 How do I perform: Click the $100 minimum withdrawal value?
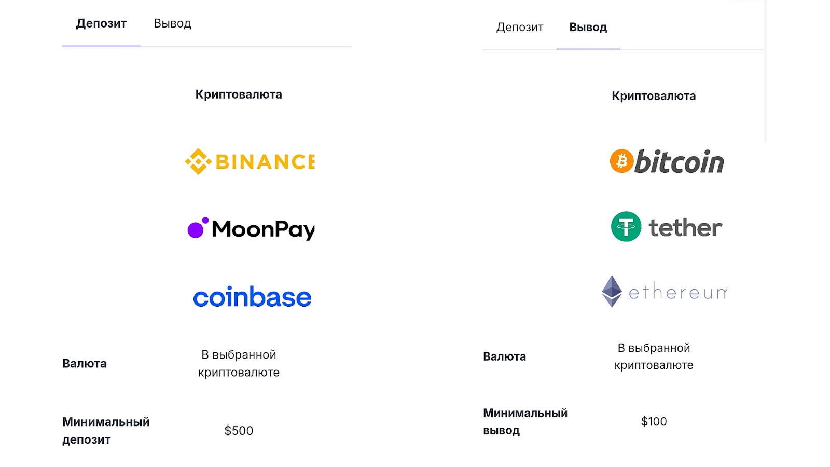coord(654,421)
